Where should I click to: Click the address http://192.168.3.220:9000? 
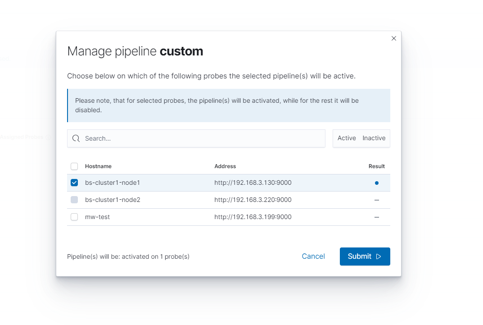coord(253,200)
